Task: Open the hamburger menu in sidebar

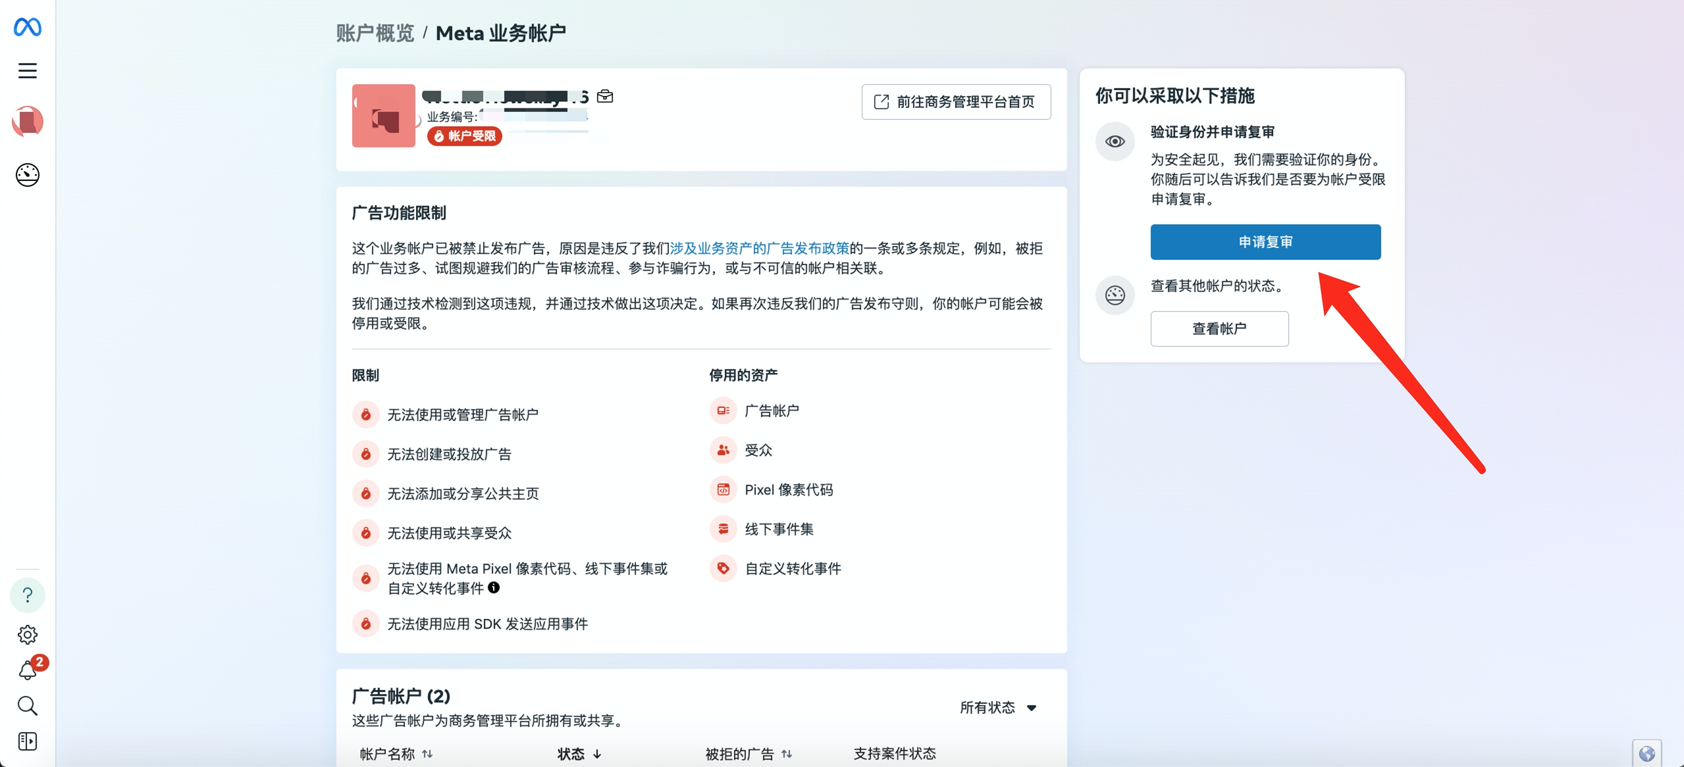Action: 28,70
